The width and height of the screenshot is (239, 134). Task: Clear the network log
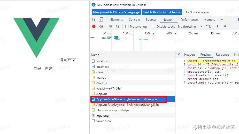[x=101, y=26]
